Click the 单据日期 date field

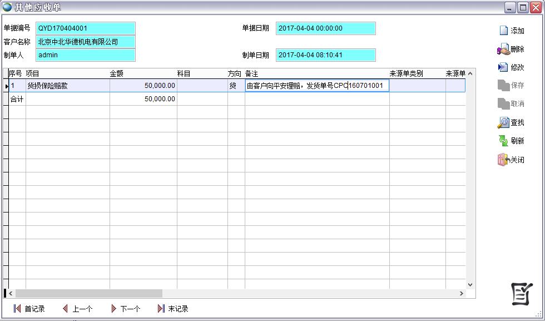325,28
